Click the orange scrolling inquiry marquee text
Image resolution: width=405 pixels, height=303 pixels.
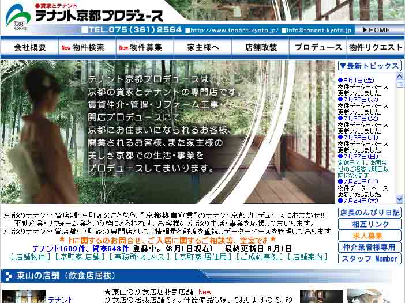167,240
